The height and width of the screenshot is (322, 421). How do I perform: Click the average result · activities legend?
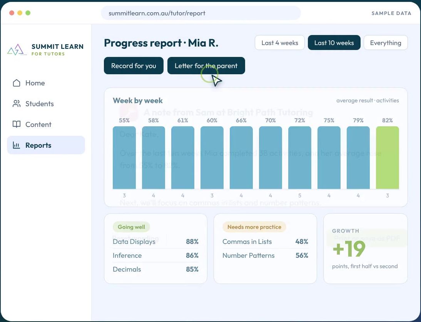(x=368, y=101)
